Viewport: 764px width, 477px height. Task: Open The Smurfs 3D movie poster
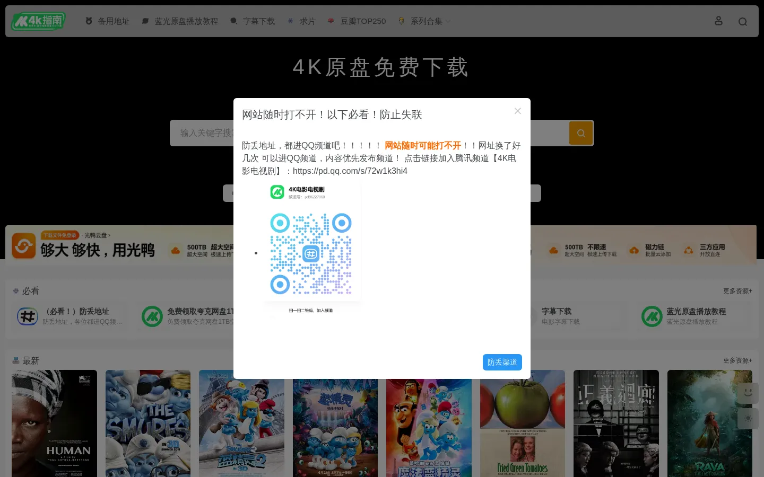pyautogui.click(x=148, y=423)
